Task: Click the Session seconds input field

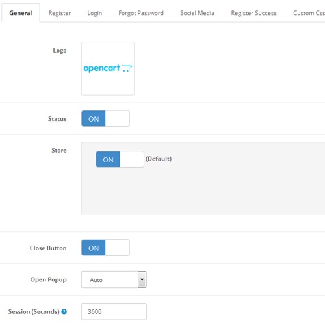Action: pos(114,311)
